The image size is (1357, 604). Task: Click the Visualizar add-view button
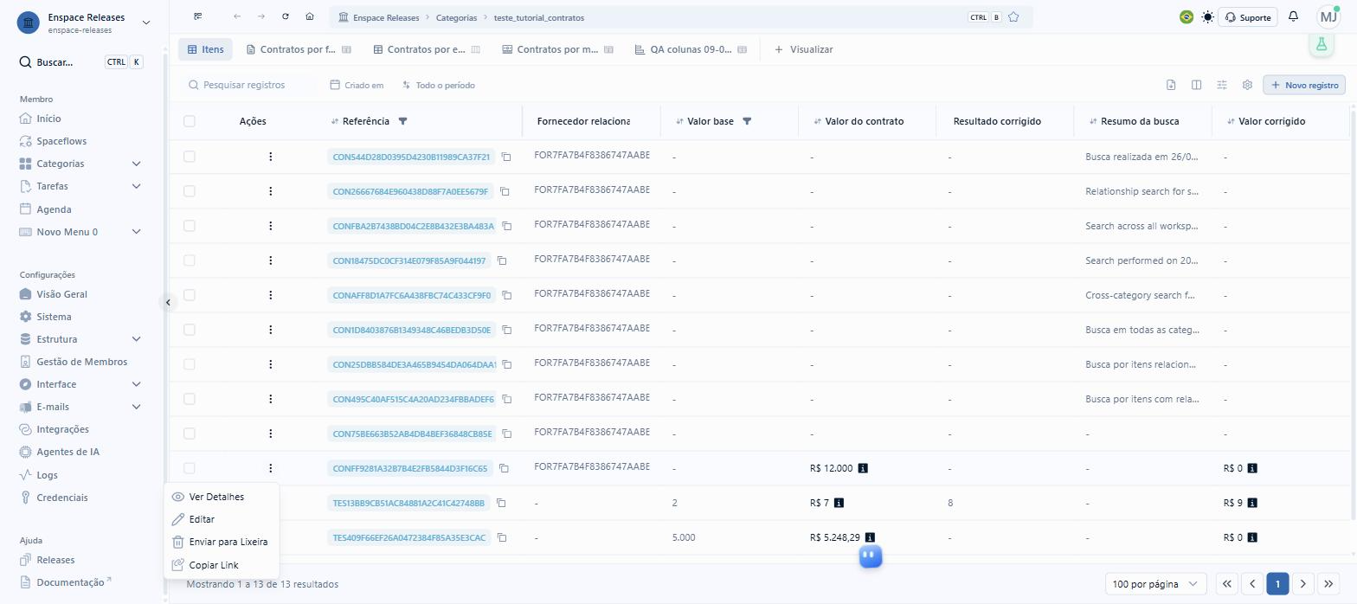[803, 49]
